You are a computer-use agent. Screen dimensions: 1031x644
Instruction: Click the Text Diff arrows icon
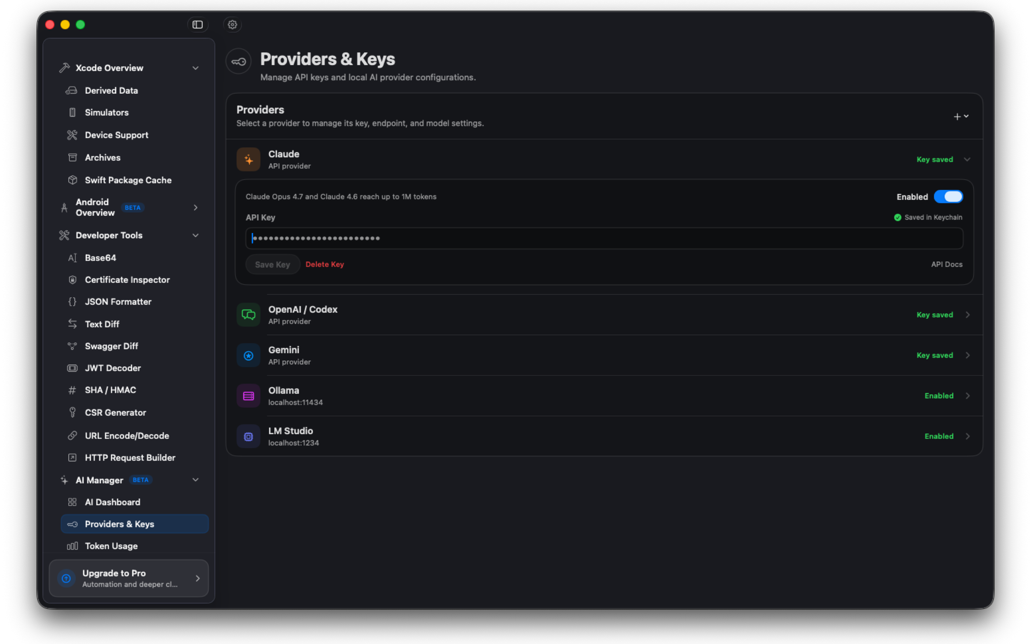click(x=72, y=324)
